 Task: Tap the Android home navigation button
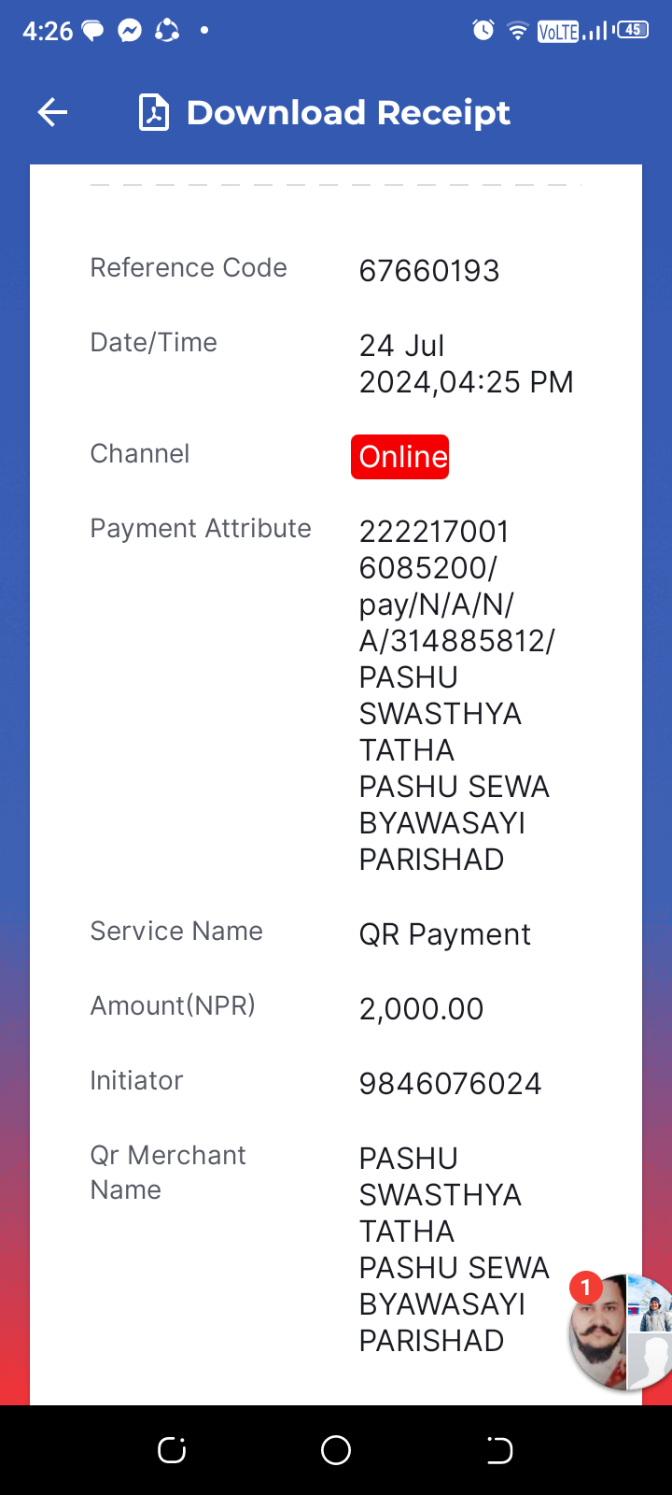point(336,1450)
